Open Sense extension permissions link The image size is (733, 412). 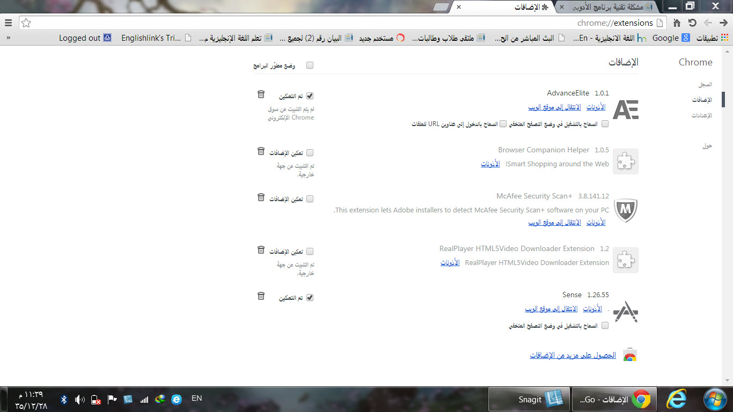tap(592, 309)
